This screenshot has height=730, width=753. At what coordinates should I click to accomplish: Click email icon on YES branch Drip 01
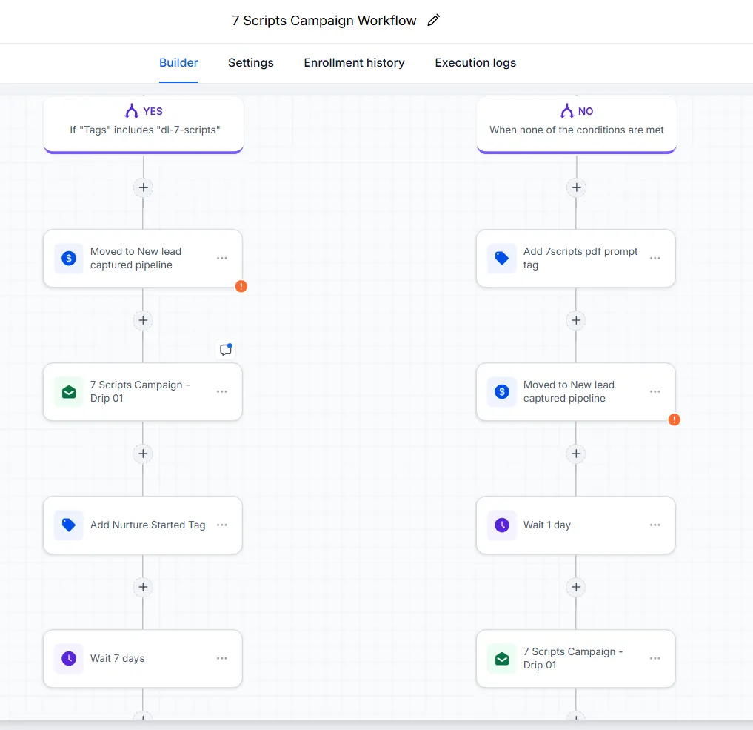[69, 391]
